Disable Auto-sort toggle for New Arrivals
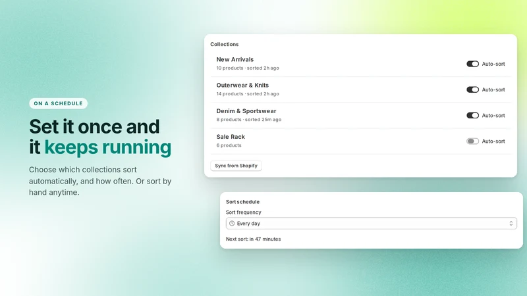 (x=472, y=64)
